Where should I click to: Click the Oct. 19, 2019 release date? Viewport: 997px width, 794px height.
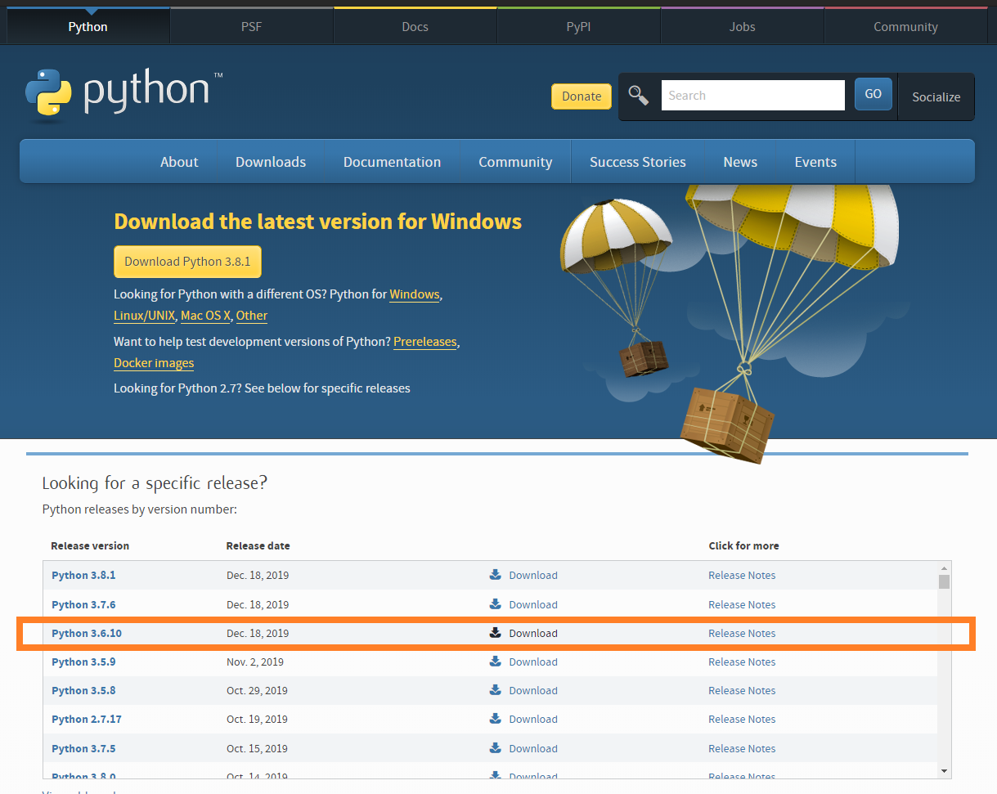tap(257, 719)
